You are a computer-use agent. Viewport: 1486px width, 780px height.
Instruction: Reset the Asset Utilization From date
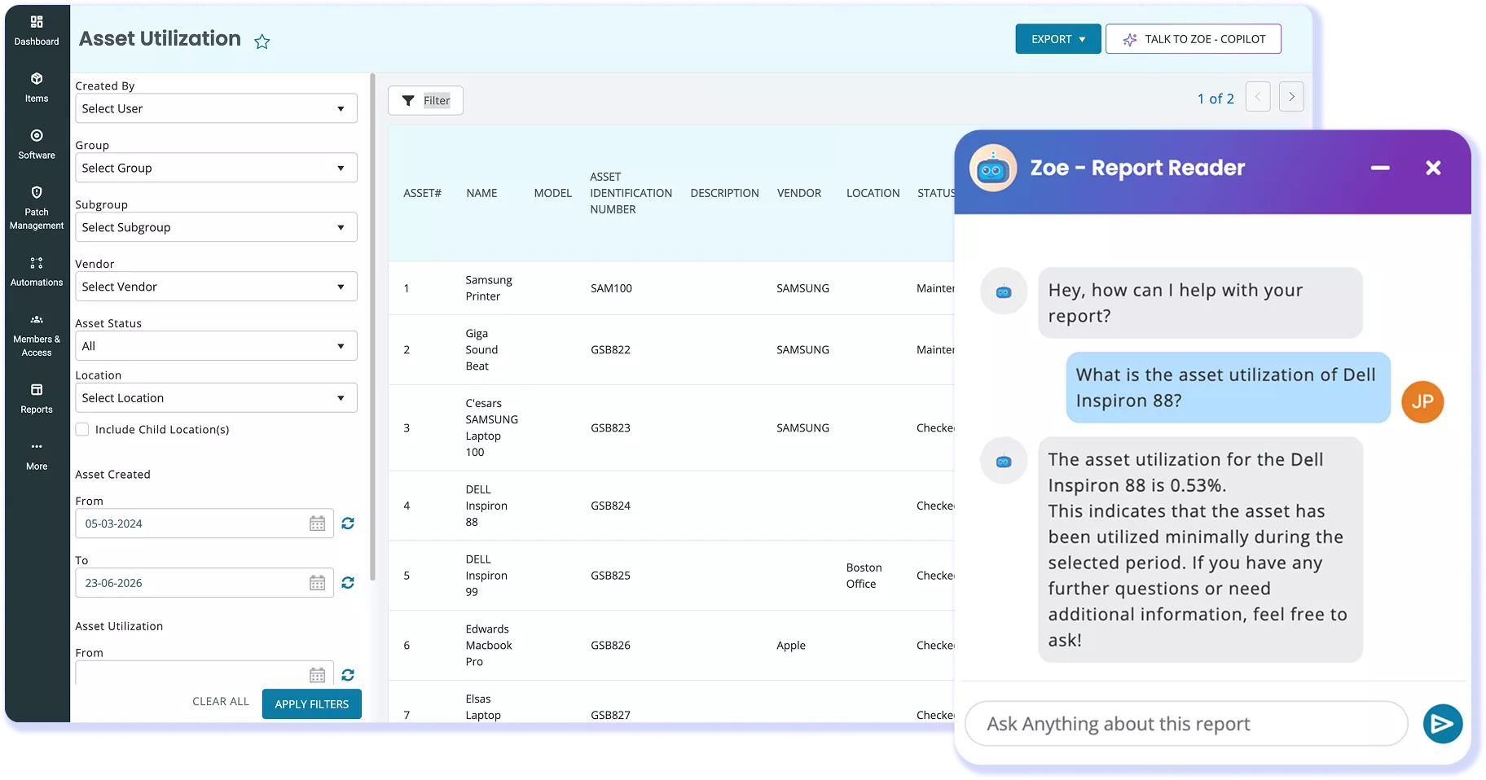click(x=348, y=675)
